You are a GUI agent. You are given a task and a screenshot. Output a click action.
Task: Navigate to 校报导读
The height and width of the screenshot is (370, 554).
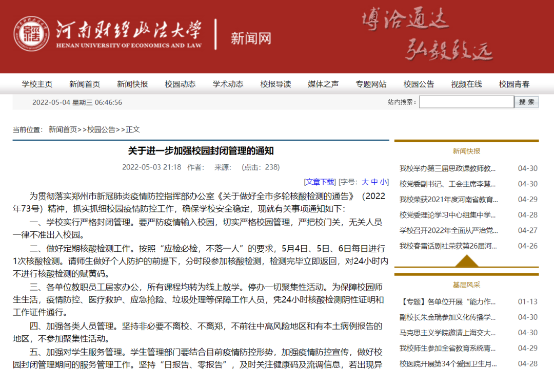click(275, 84)
